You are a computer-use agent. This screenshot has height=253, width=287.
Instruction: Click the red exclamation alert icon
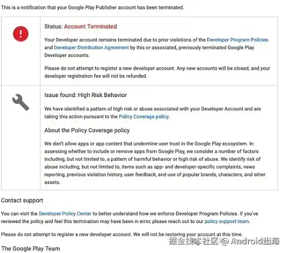[21, 34]
